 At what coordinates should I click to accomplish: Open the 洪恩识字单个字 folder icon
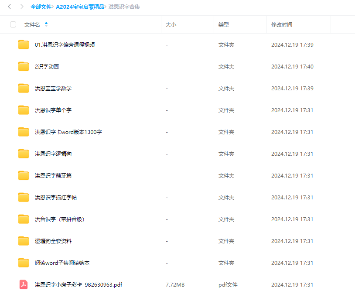click(x=23, y=110)
